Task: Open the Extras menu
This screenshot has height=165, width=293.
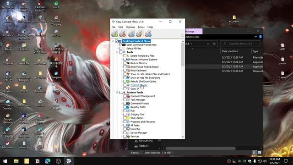Action: click(141, 27)
